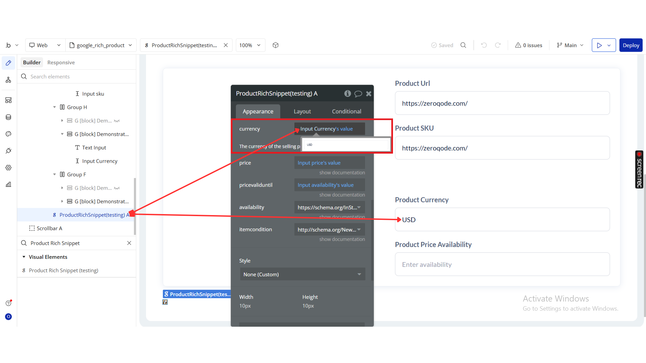Screen dimensions: 646x363
Task: Open the Styles palette icon in sidebar
Action: (x=8, y=134)
